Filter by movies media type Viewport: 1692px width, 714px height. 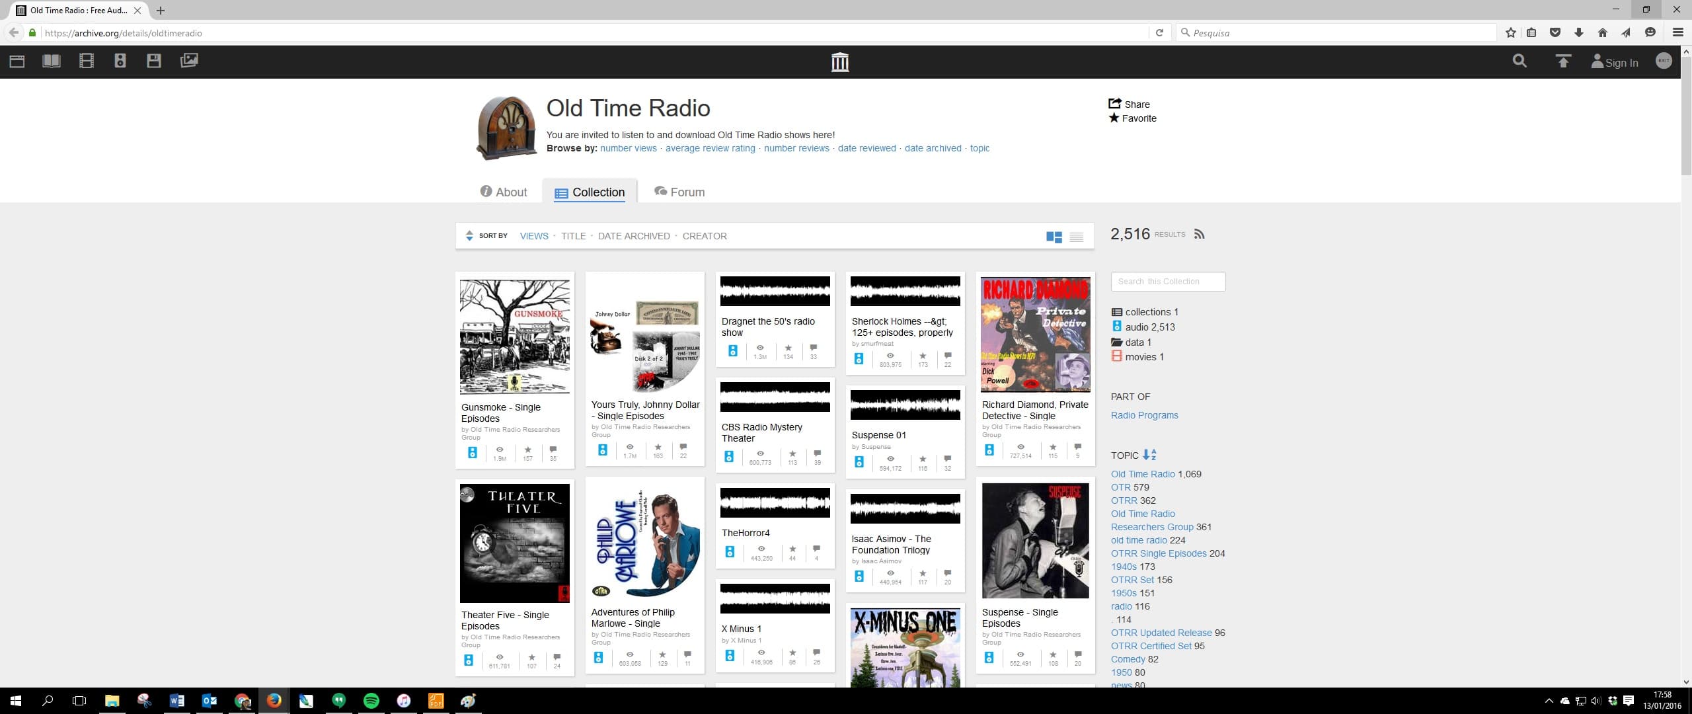tap(1137, 356)
